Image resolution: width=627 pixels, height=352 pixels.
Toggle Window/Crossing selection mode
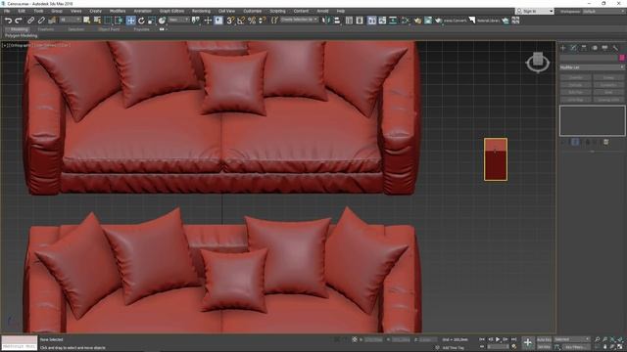119,20
